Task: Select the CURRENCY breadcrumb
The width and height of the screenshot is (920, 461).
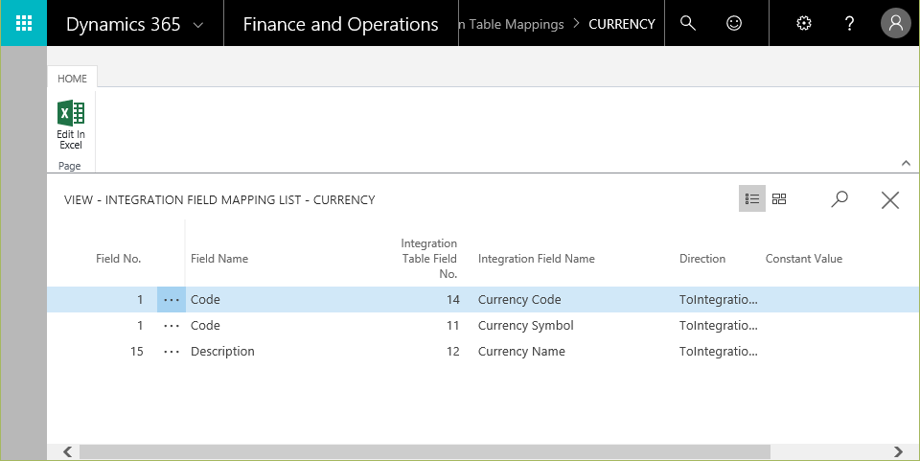Action: click(621, 24)
